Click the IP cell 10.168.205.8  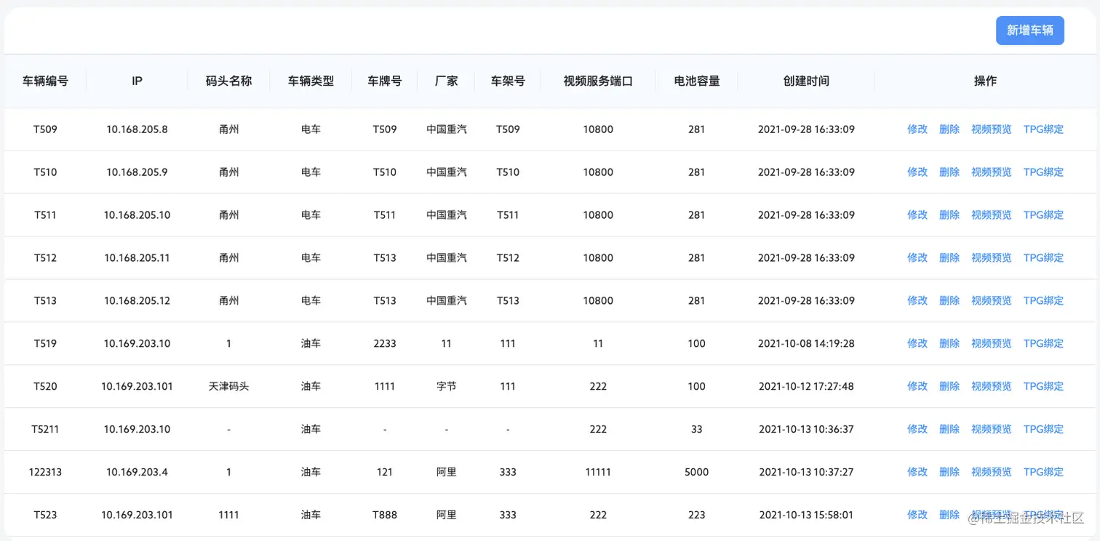(137, 129)
